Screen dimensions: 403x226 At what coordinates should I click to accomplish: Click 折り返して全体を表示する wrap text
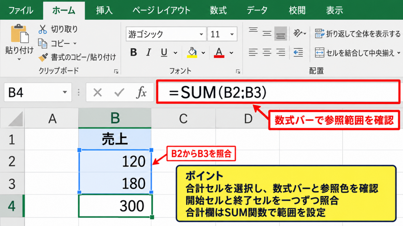click(358, 34)
